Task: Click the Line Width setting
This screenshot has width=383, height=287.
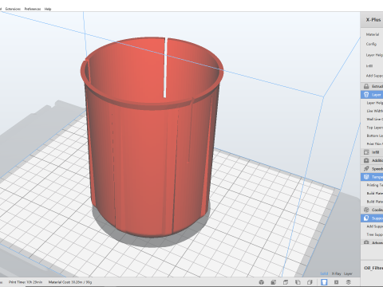Action: click(375, 111)
